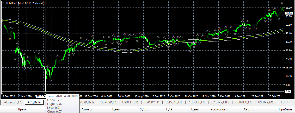Click the 59.70 price scale label
Image resolution: width=295 pixels, height=113 pixels.
pyautogui.click(x=288, y=16)
